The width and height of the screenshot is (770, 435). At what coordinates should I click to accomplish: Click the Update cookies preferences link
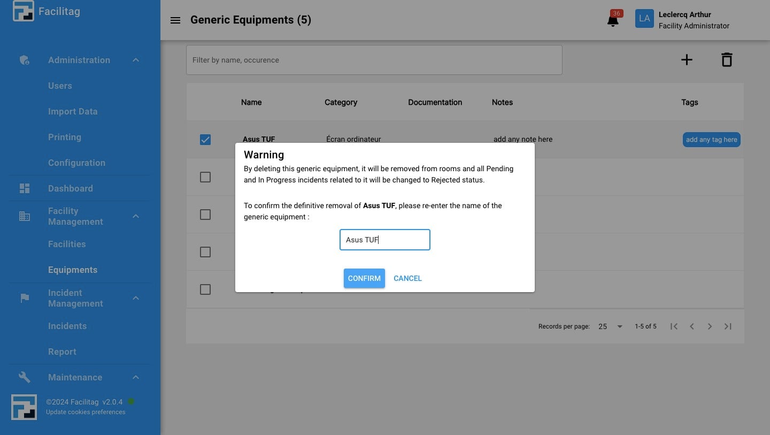86,412
